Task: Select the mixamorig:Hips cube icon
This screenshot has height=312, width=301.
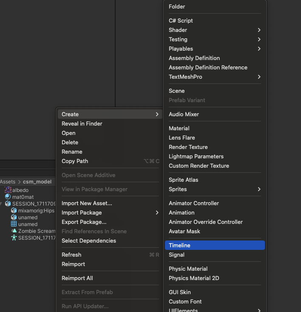Action: (14, 210)
